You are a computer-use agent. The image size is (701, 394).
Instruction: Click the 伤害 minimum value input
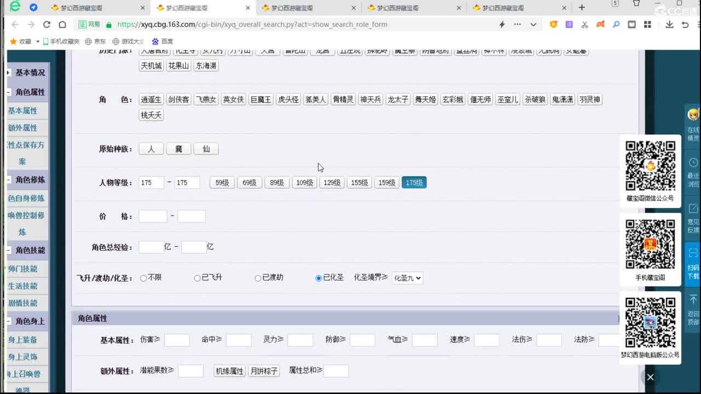[177, 340]
